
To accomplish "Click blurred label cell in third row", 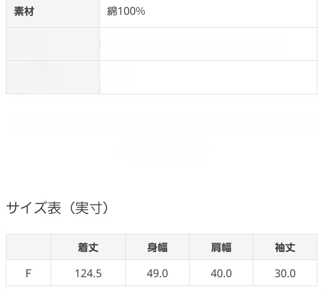I will pyautogui.click(x=35, y=78).
